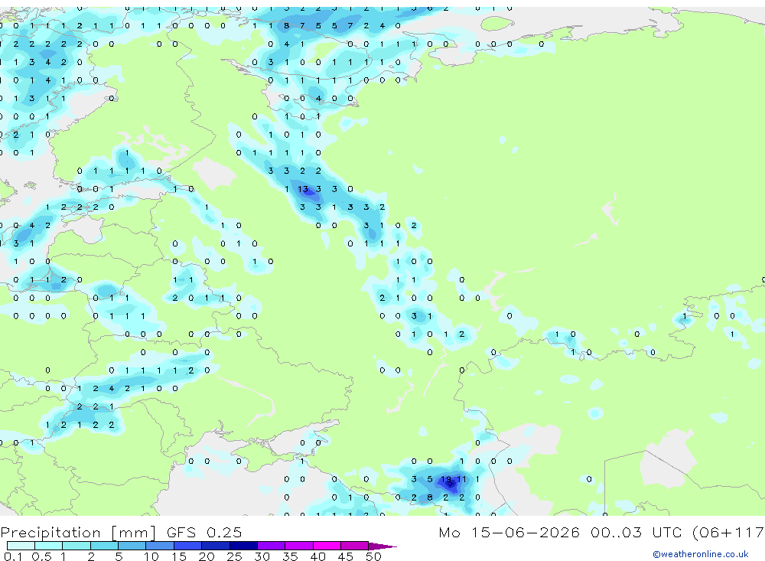
Task: Open the weatheronline.co.uk copyright link
Action: [x=701, y=554]
